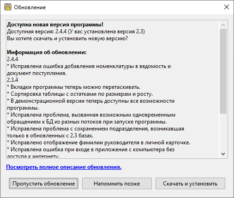Click the 'Информация об обновлении:' heading
Viewport: 234px width, 198px height.
[47, 52]
